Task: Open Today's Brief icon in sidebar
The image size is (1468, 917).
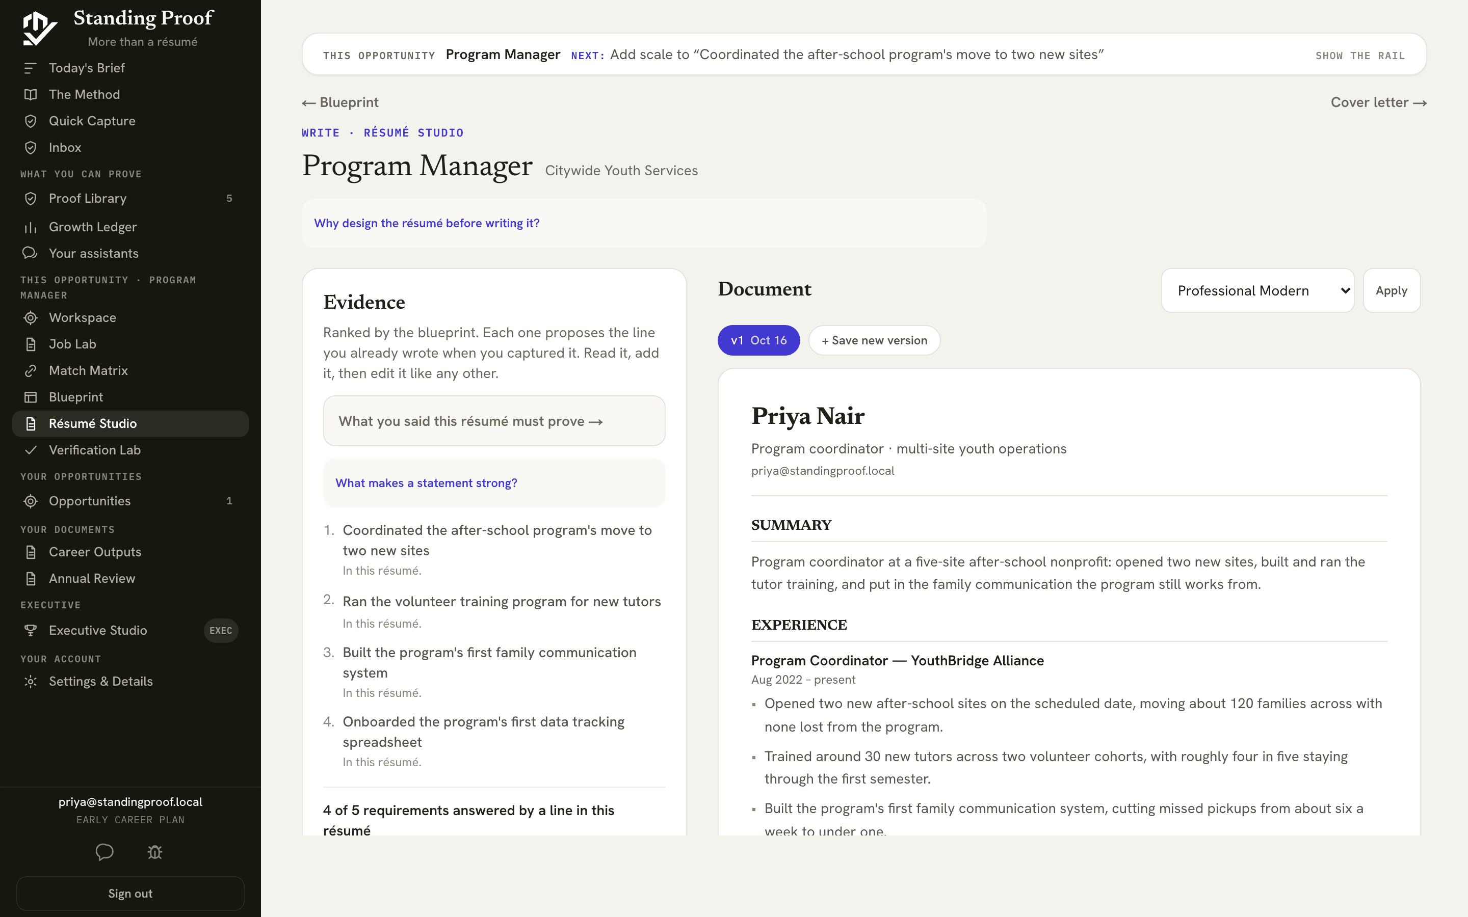Action: tap(31, 68)
